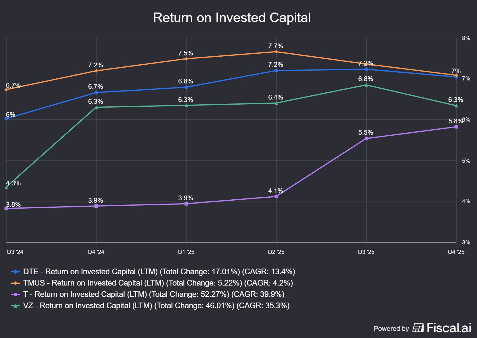Click TMUS 7.7% data point at Q2 '25
The image size is (477, 338).
point(276,52)
